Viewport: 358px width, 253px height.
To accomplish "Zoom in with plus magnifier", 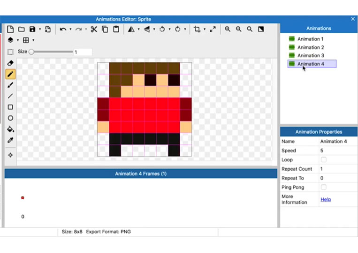I will (228, 29).
